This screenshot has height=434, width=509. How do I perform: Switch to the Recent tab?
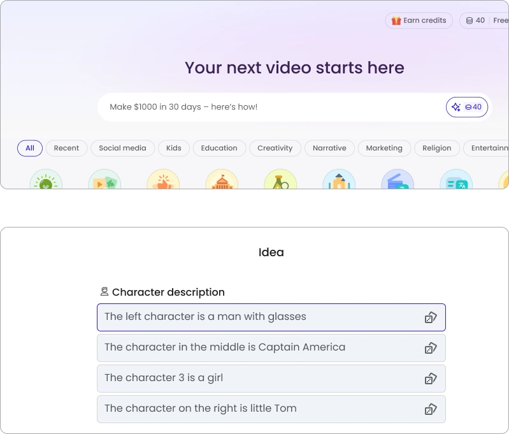pos(66,148)
